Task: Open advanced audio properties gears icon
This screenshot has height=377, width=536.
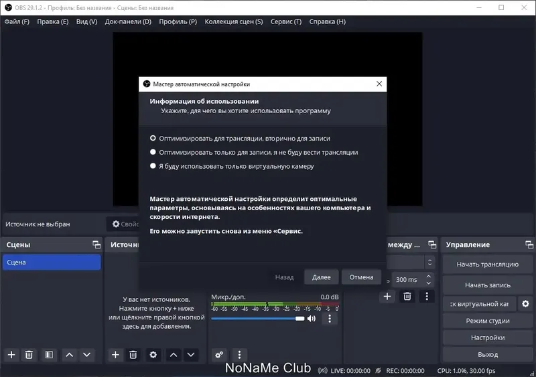Action: tap(219, 355)
